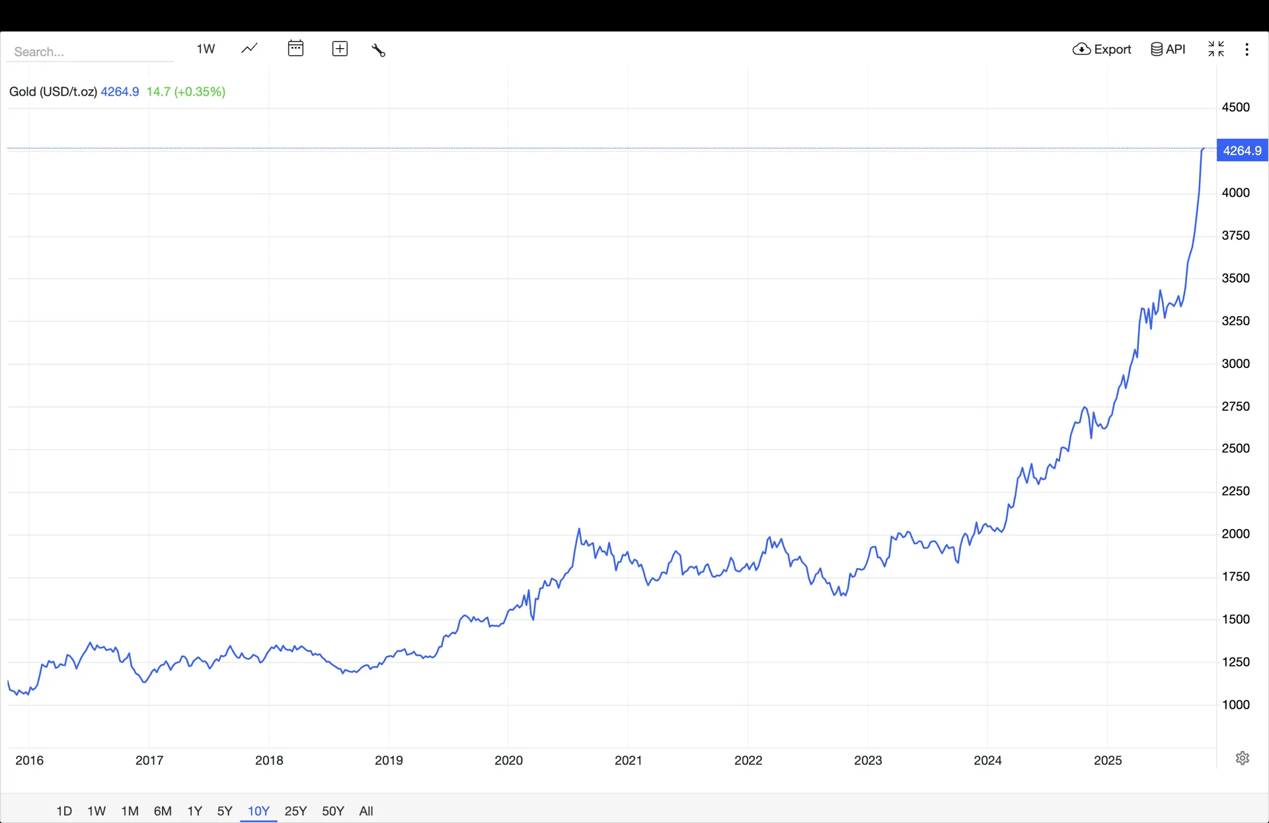Collapse chart from fullscreen view
The height and width of the screenshot is (823, 1269).
point(1216,49)
